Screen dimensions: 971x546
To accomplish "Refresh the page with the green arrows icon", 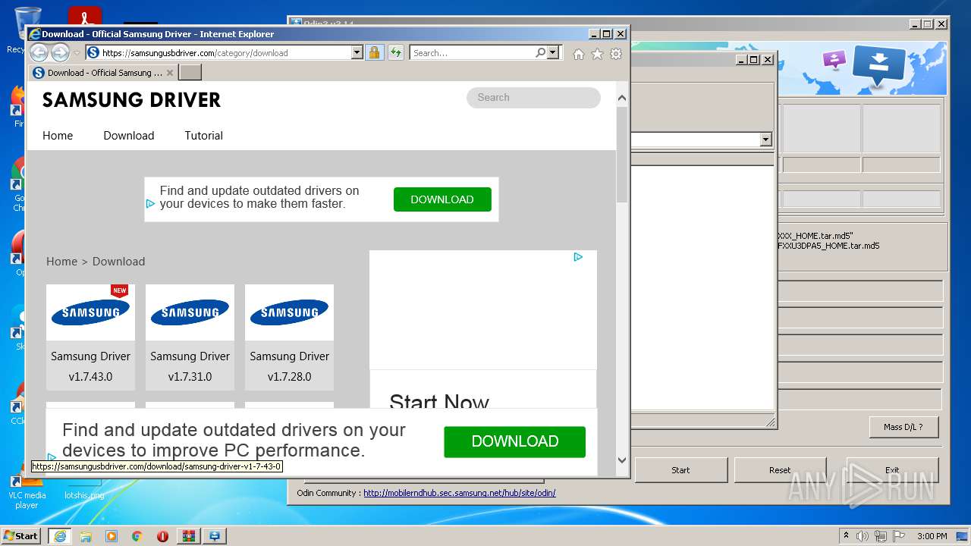I will (395, 52).
